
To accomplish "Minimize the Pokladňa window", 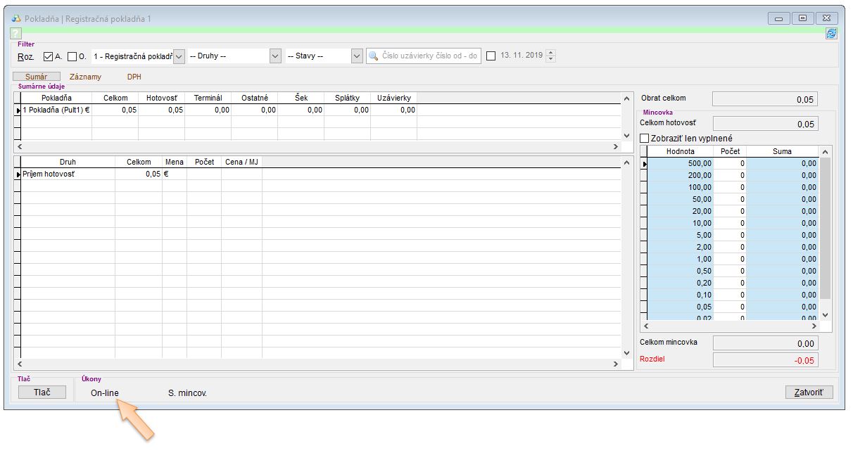I will tap(779, 19).
